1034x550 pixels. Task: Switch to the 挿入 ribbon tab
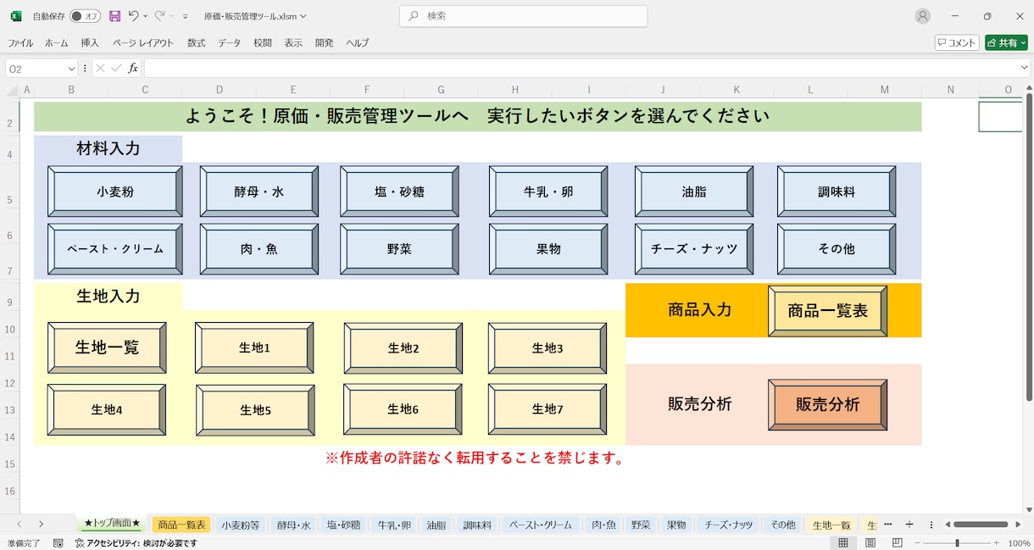coord(90,42)
